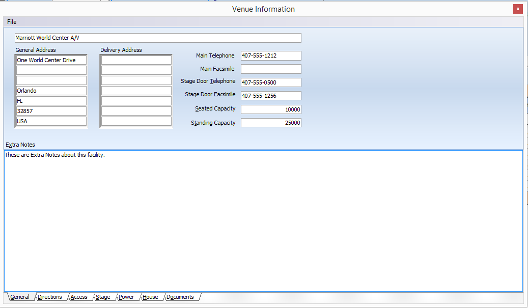Image resolution: width=528 pixels, height=308 pixels.
Task: Switch to the House tab
Action: point(150,297)
